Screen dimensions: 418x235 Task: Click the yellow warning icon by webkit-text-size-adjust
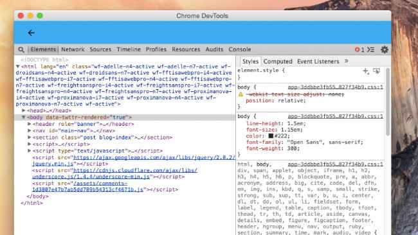[241, 94]
